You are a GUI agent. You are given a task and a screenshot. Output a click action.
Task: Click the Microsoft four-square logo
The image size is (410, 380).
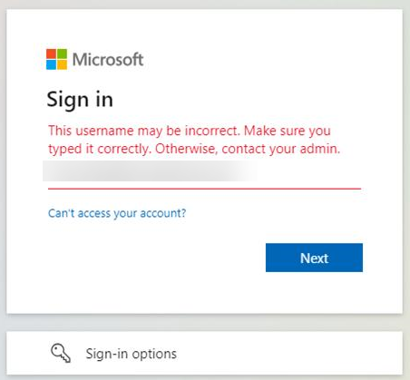pos(56,59)
